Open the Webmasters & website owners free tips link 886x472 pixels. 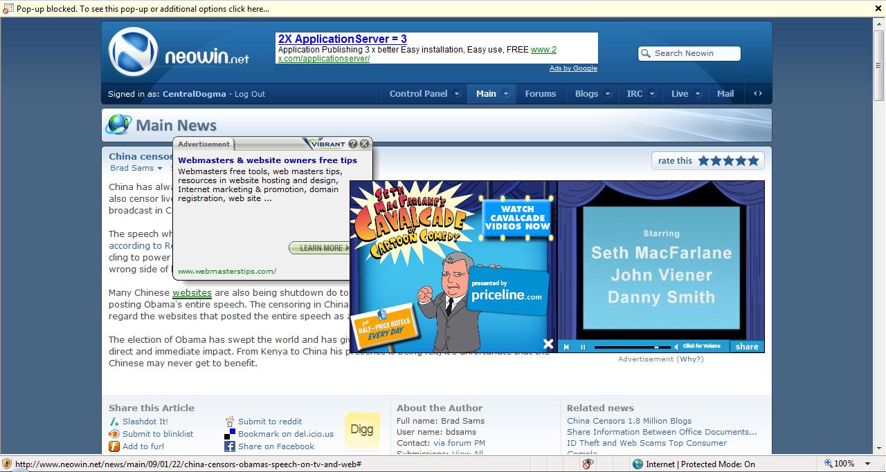click(x=268, y=160)
